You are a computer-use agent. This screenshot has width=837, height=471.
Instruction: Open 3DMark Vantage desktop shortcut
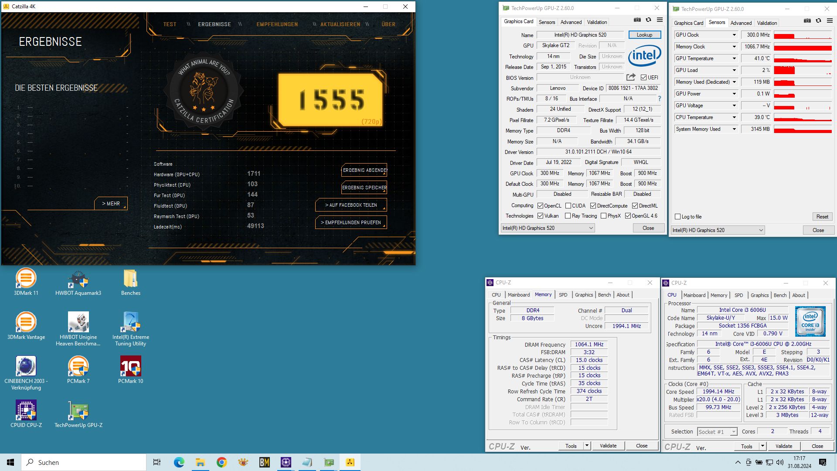pos(26,326)
